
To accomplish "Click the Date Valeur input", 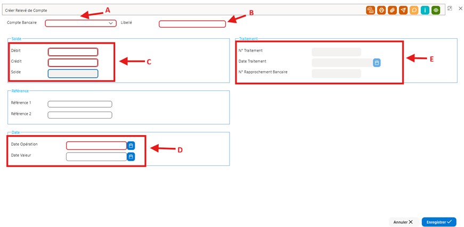I will (96, 156).
